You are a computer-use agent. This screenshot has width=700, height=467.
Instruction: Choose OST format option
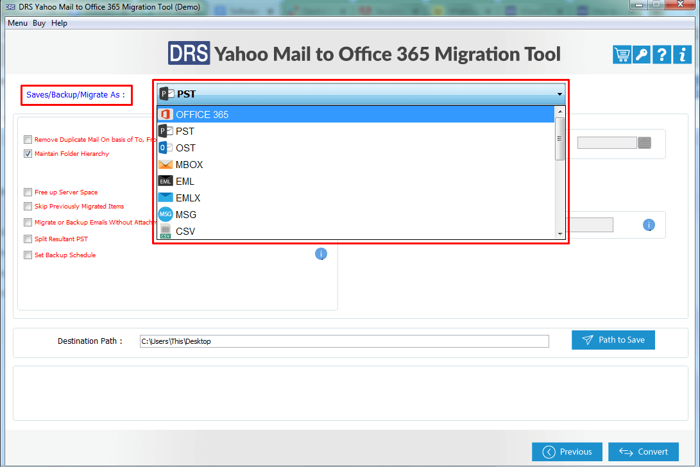click(356, 148)
